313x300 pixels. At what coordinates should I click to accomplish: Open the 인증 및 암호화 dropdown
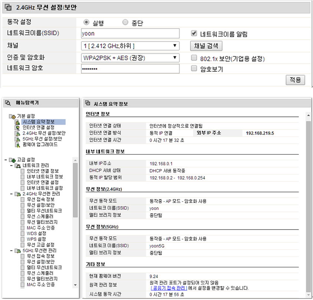tap(130, 58)
